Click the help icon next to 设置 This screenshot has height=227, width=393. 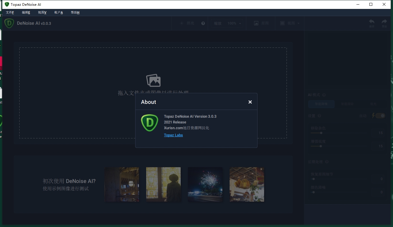point(319,116)
